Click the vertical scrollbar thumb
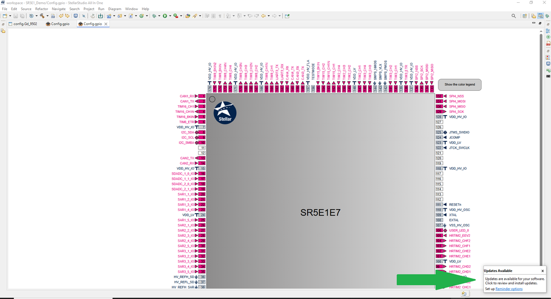Viewport: 551px width, 299px height. 541,149
